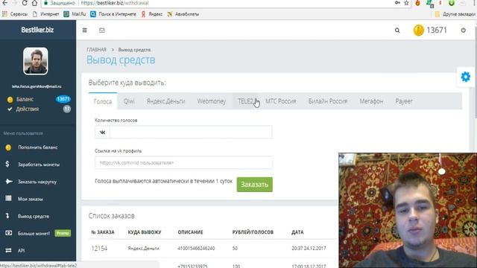
Task: Click the user avatar photo in sidebar
Action: coord(36,61)
